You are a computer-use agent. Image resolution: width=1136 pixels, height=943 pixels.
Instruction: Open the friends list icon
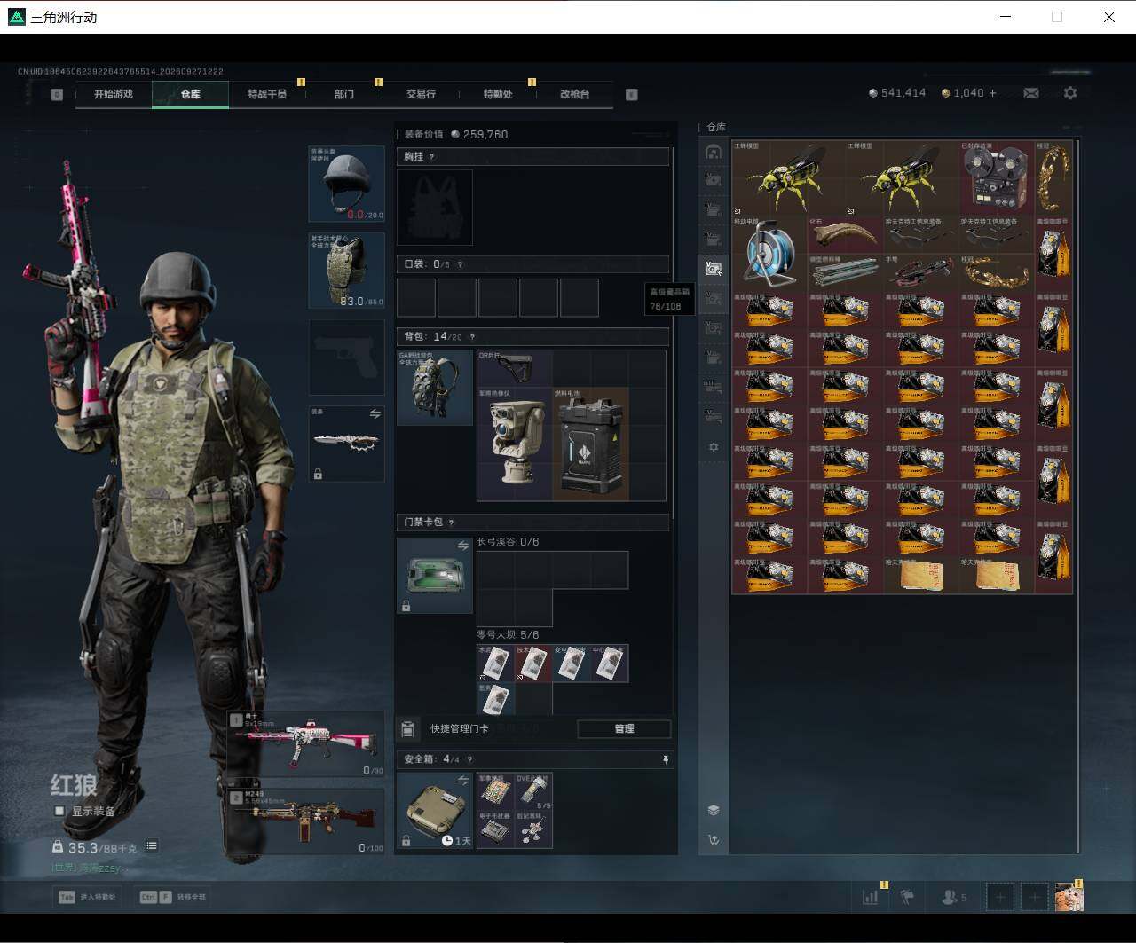[953, 897]
